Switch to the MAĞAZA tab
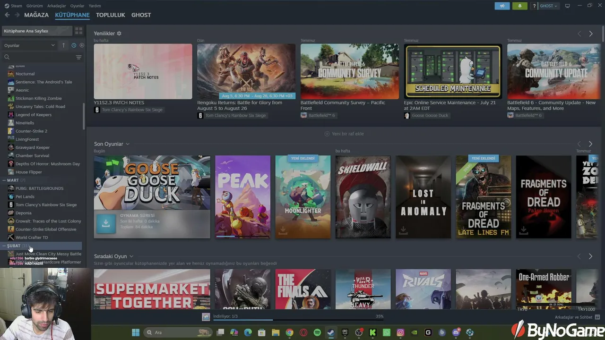The width and height of the screenshot is (605, 340). click(x=36, y=15)
